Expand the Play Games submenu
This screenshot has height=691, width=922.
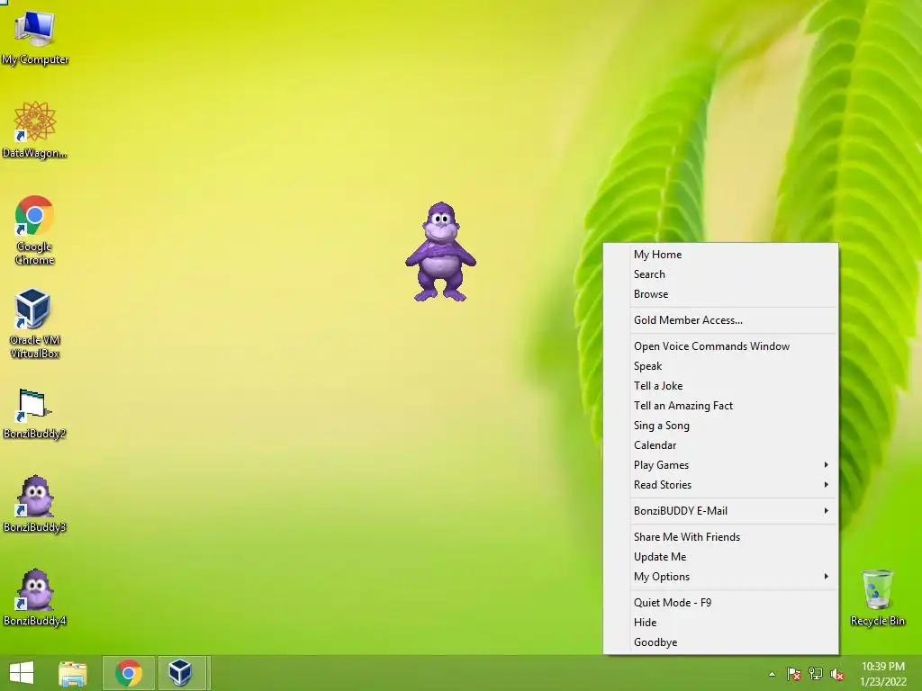coord(721,465)
